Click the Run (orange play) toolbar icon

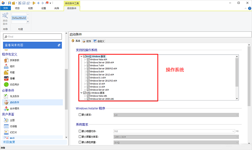pyautogui.click(x=34, y=3)
